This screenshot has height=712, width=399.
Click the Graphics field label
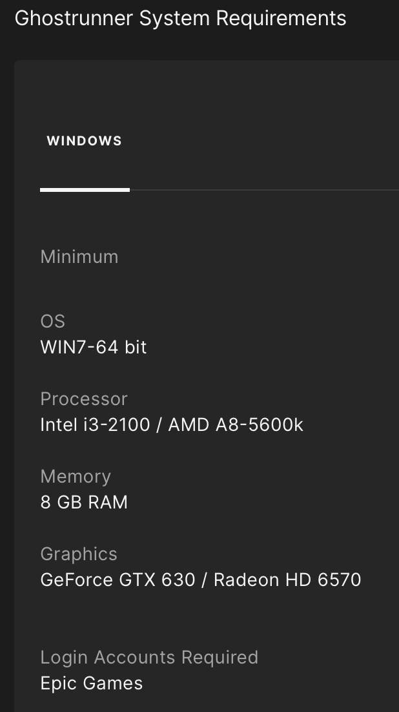click(79, 554)
